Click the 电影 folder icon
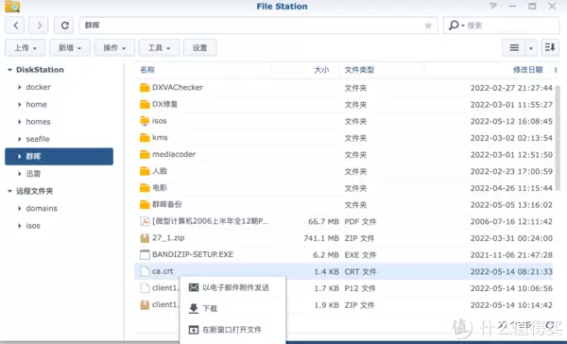This screenshot has width=567, height=344. click(145, 188)
